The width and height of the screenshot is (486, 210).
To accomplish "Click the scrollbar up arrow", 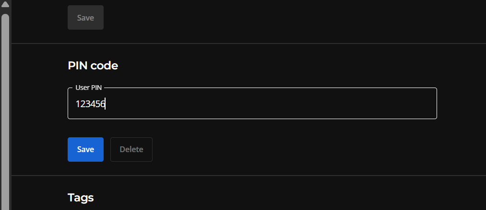I will [x=5, y=5].
